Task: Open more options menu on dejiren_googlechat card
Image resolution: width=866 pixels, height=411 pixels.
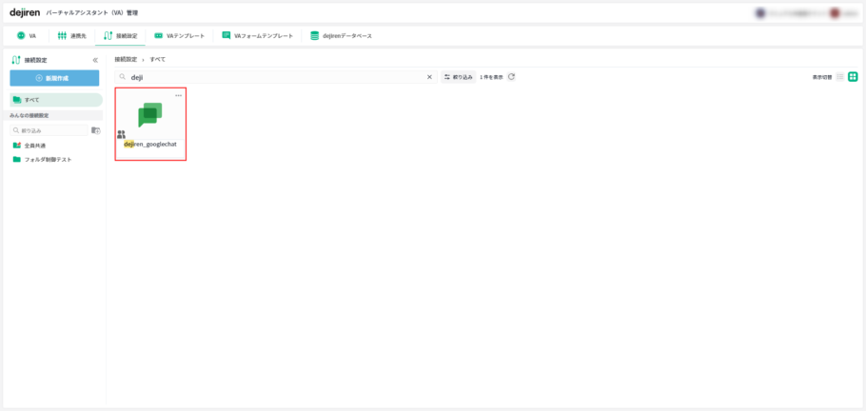Action: coord(178,95)
